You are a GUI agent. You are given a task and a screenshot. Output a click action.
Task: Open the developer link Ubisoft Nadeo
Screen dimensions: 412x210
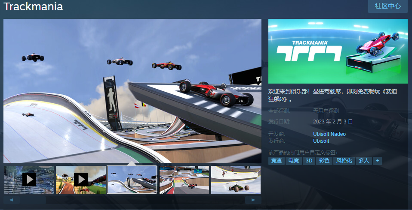[329, 134]
